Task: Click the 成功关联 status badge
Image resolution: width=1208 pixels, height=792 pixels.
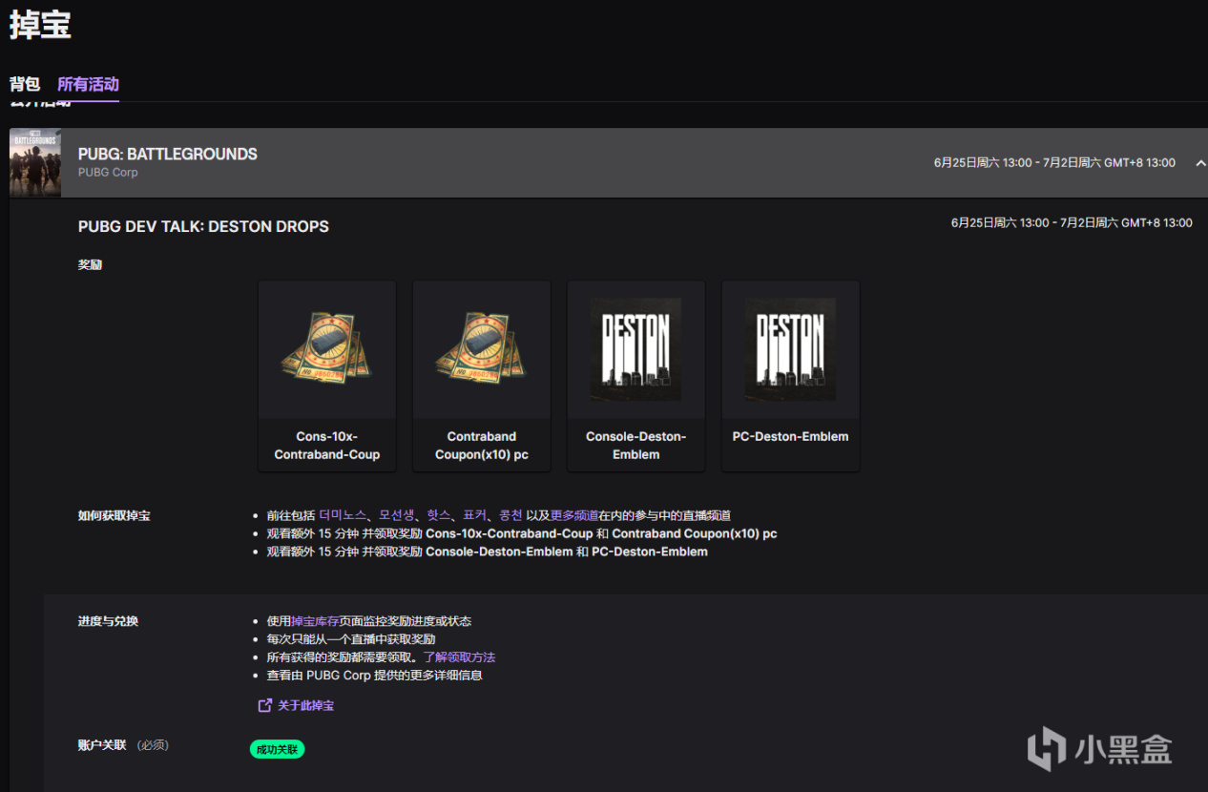Action: tap(278, 749)
